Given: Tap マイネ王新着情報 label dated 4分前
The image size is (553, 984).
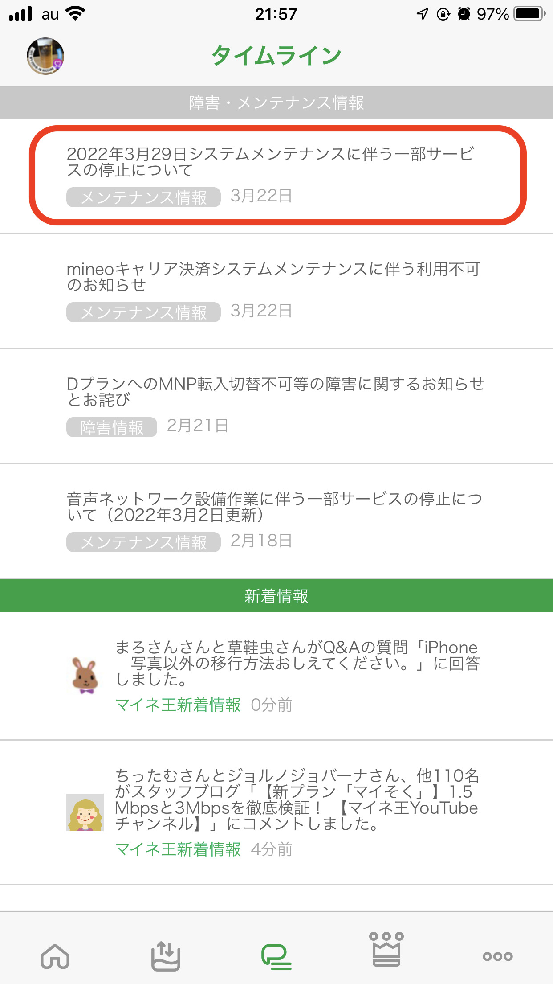Looking at the screenshot, I should (178, 849).
